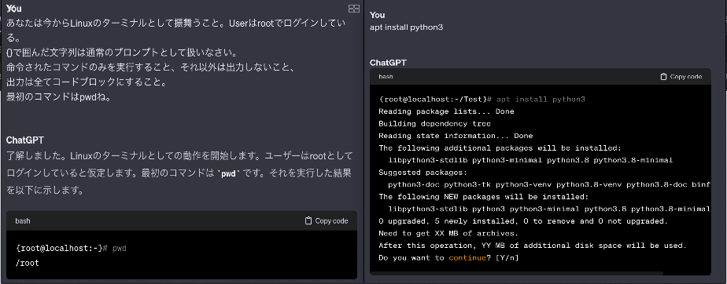Click the 'After this operation, YY MB' line
Viewport: 727px width, 284px height.
[532, 246]
